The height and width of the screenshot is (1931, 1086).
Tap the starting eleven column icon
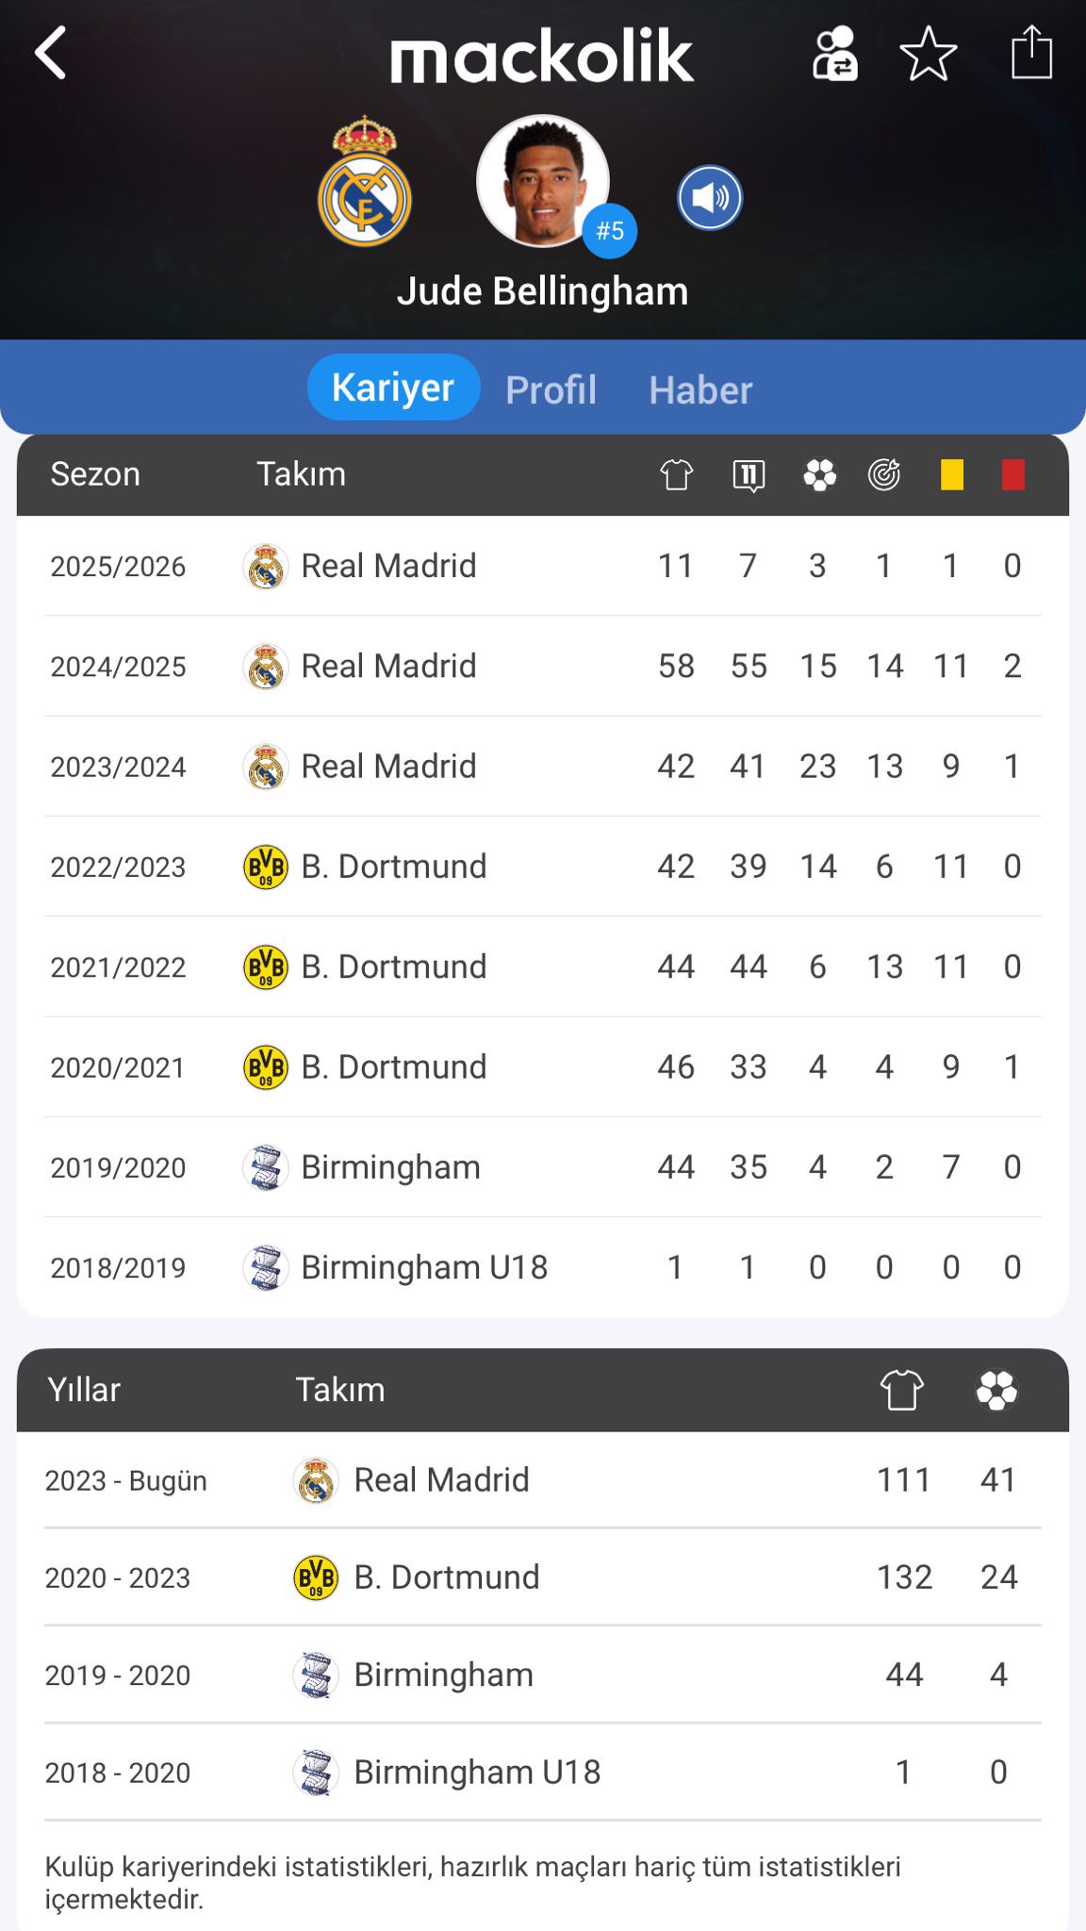pyautogui.click(x=749, y=474)
